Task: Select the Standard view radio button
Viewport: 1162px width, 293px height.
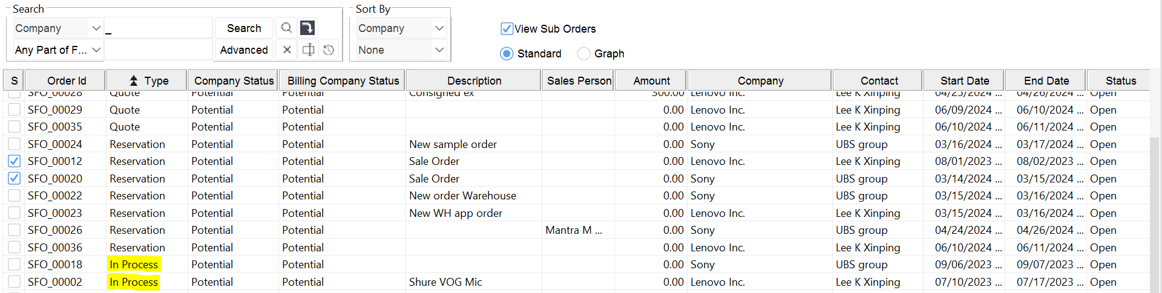Action: [x=507, y=54]
